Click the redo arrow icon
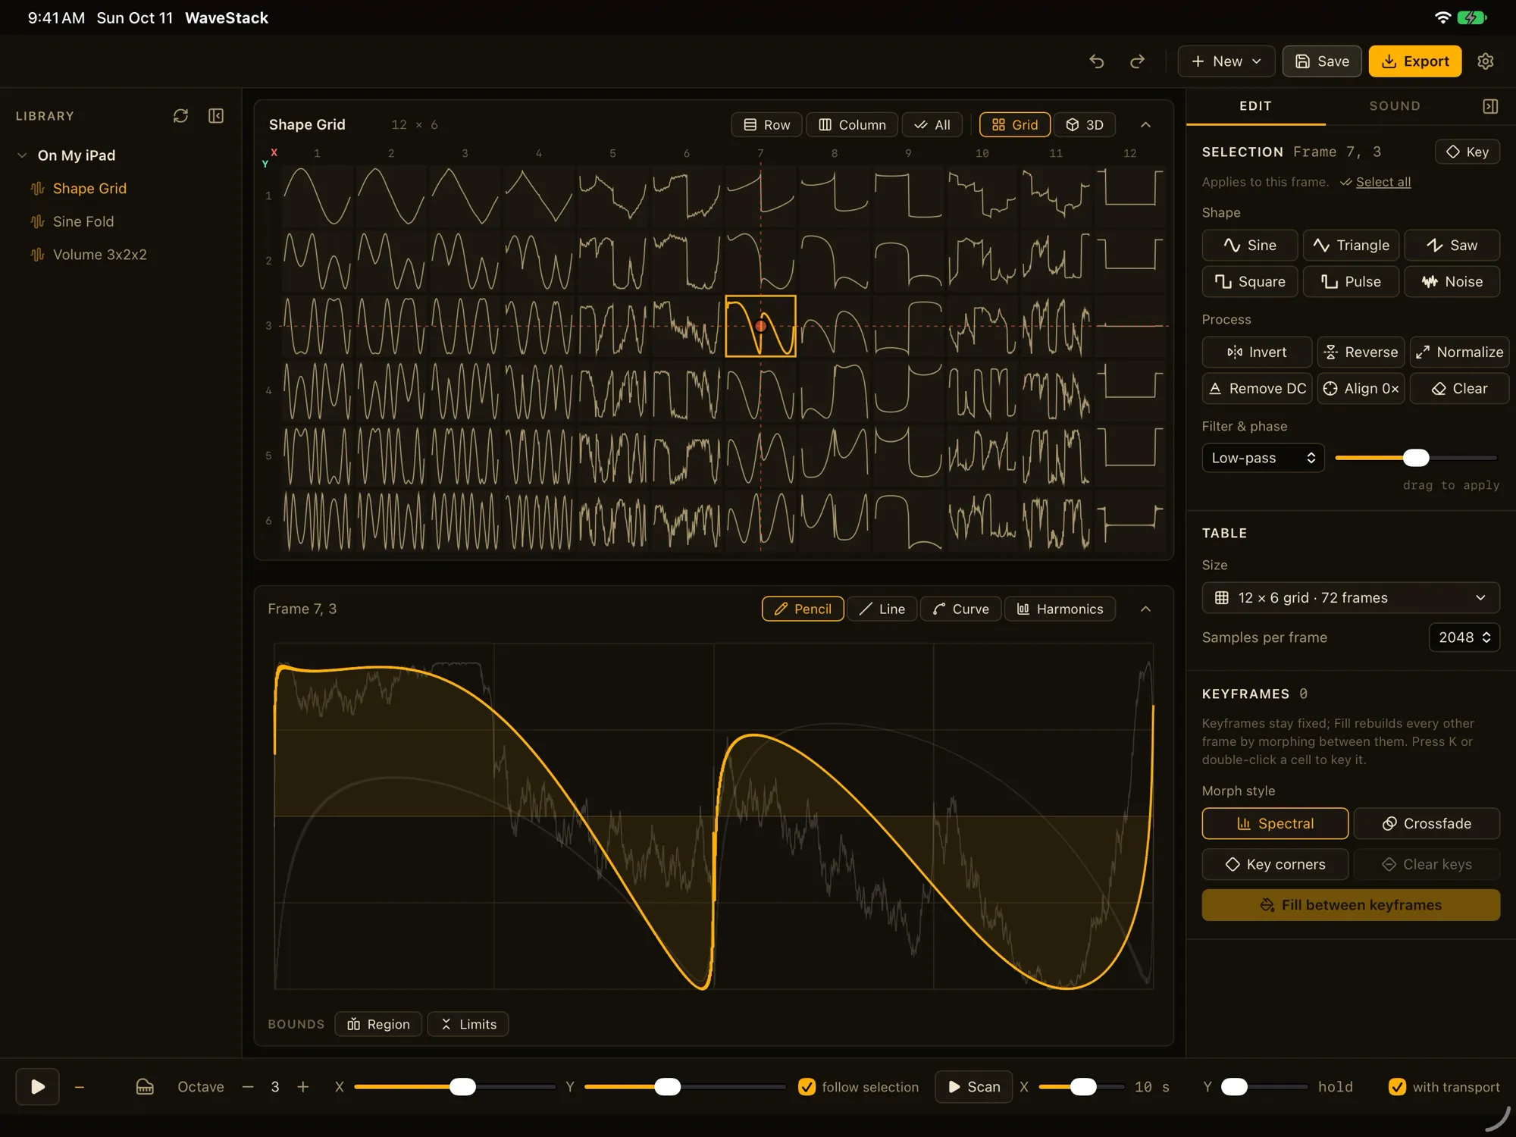 (x=1137, y=61)
